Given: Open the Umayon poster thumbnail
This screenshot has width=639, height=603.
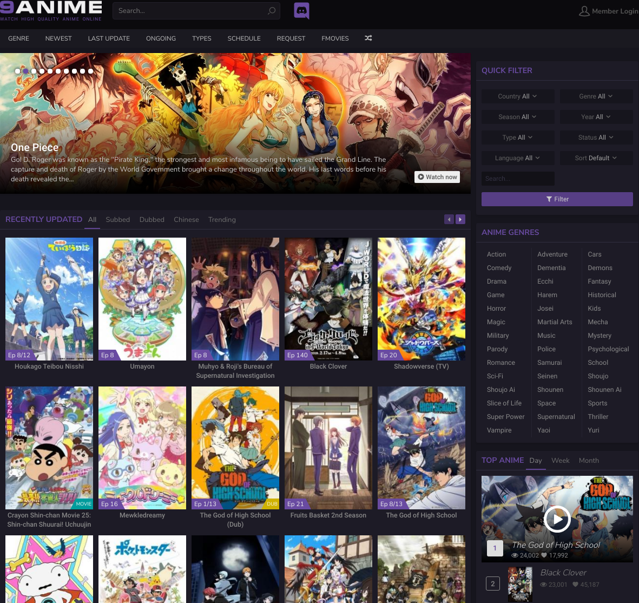Looking at the screenshot, I should (142, 299).
